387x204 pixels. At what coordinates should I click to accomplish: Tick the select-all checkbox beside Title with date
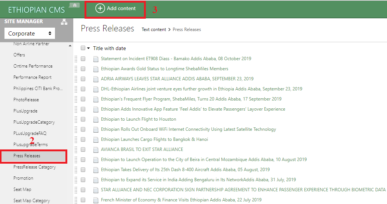(83, 48)
